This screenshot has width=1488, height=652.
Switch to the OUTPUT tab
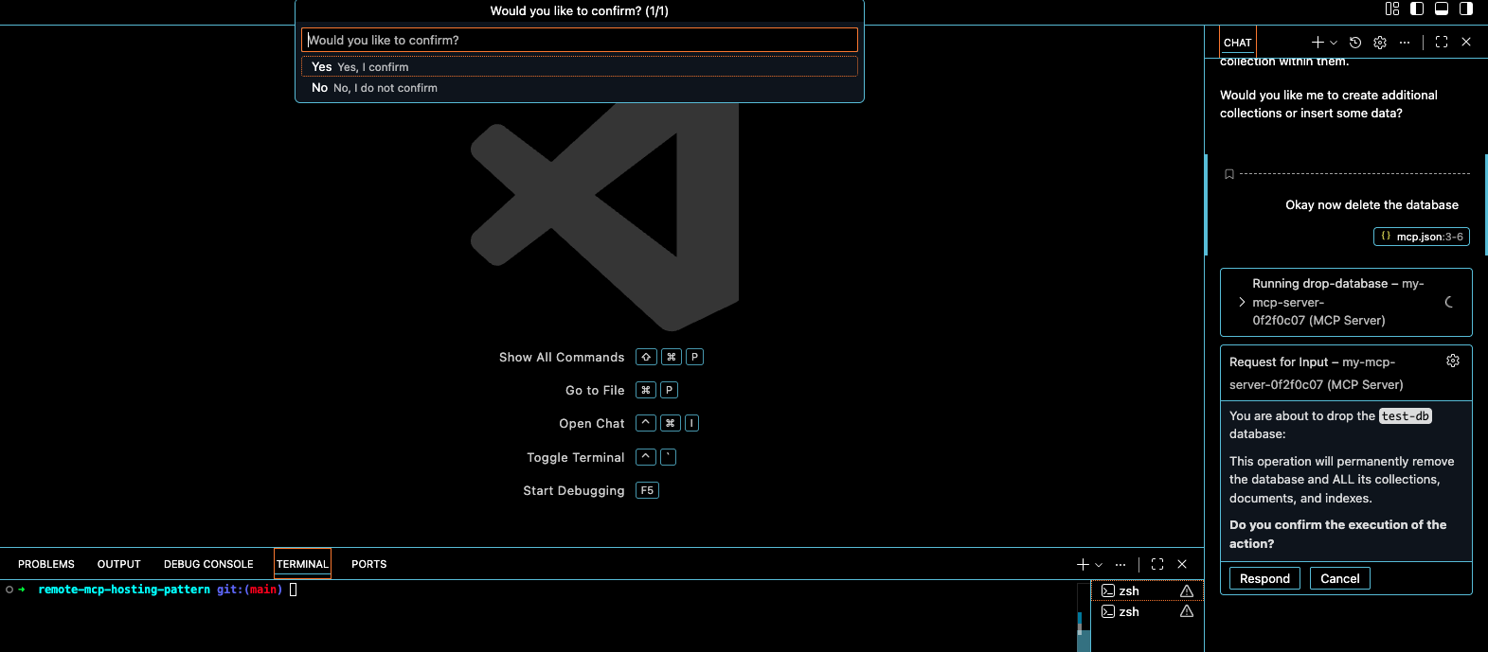pyautogui.click(x=119, y=564)
